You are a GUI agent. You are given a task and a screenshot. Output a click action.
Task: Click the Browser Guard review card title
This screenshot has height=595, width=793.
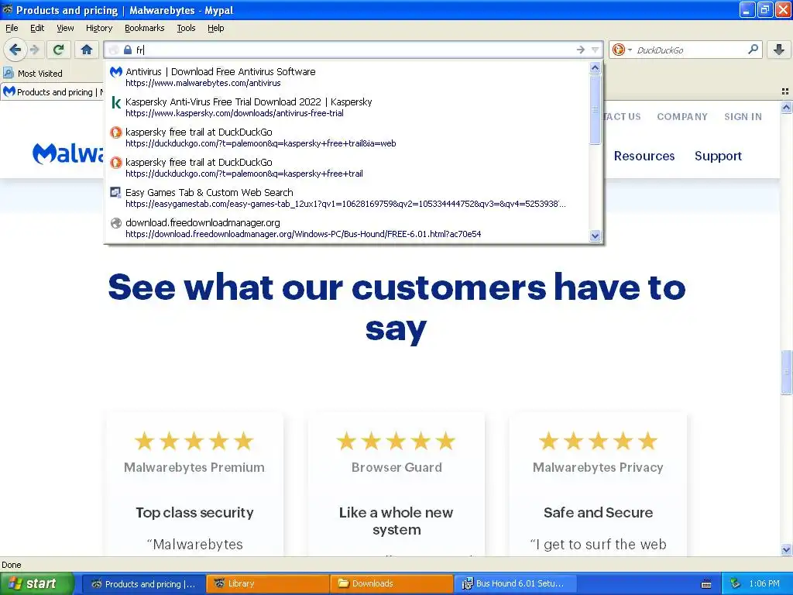coord(396,467)
